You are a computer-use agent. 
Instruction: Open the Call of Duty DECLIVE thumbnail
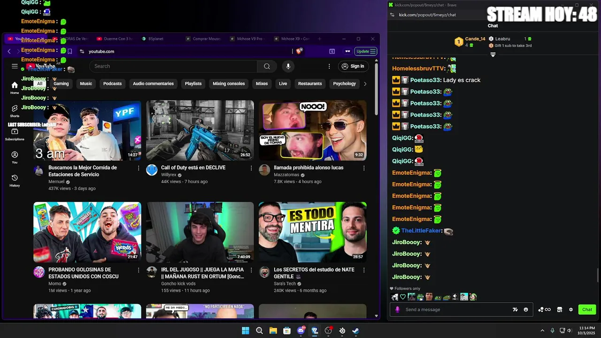click(200, 131)
